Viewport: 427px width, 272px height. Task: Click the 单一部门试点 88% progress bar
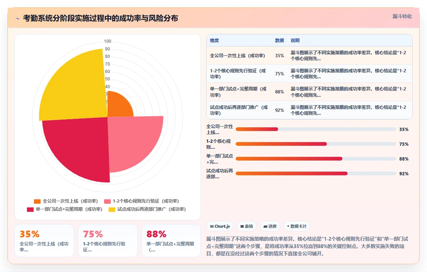tap(316, 159)
